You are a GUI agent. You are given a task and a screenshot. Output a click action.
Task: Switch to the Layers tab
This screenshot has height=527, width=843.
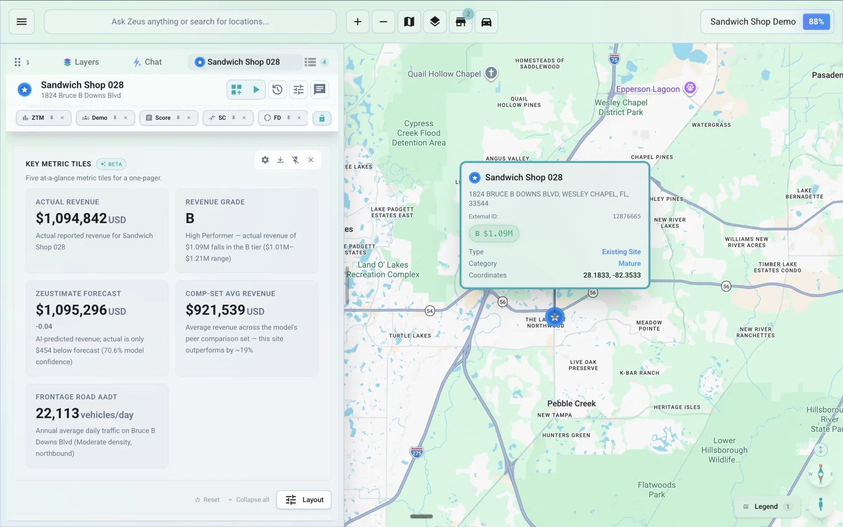point(81,62)
